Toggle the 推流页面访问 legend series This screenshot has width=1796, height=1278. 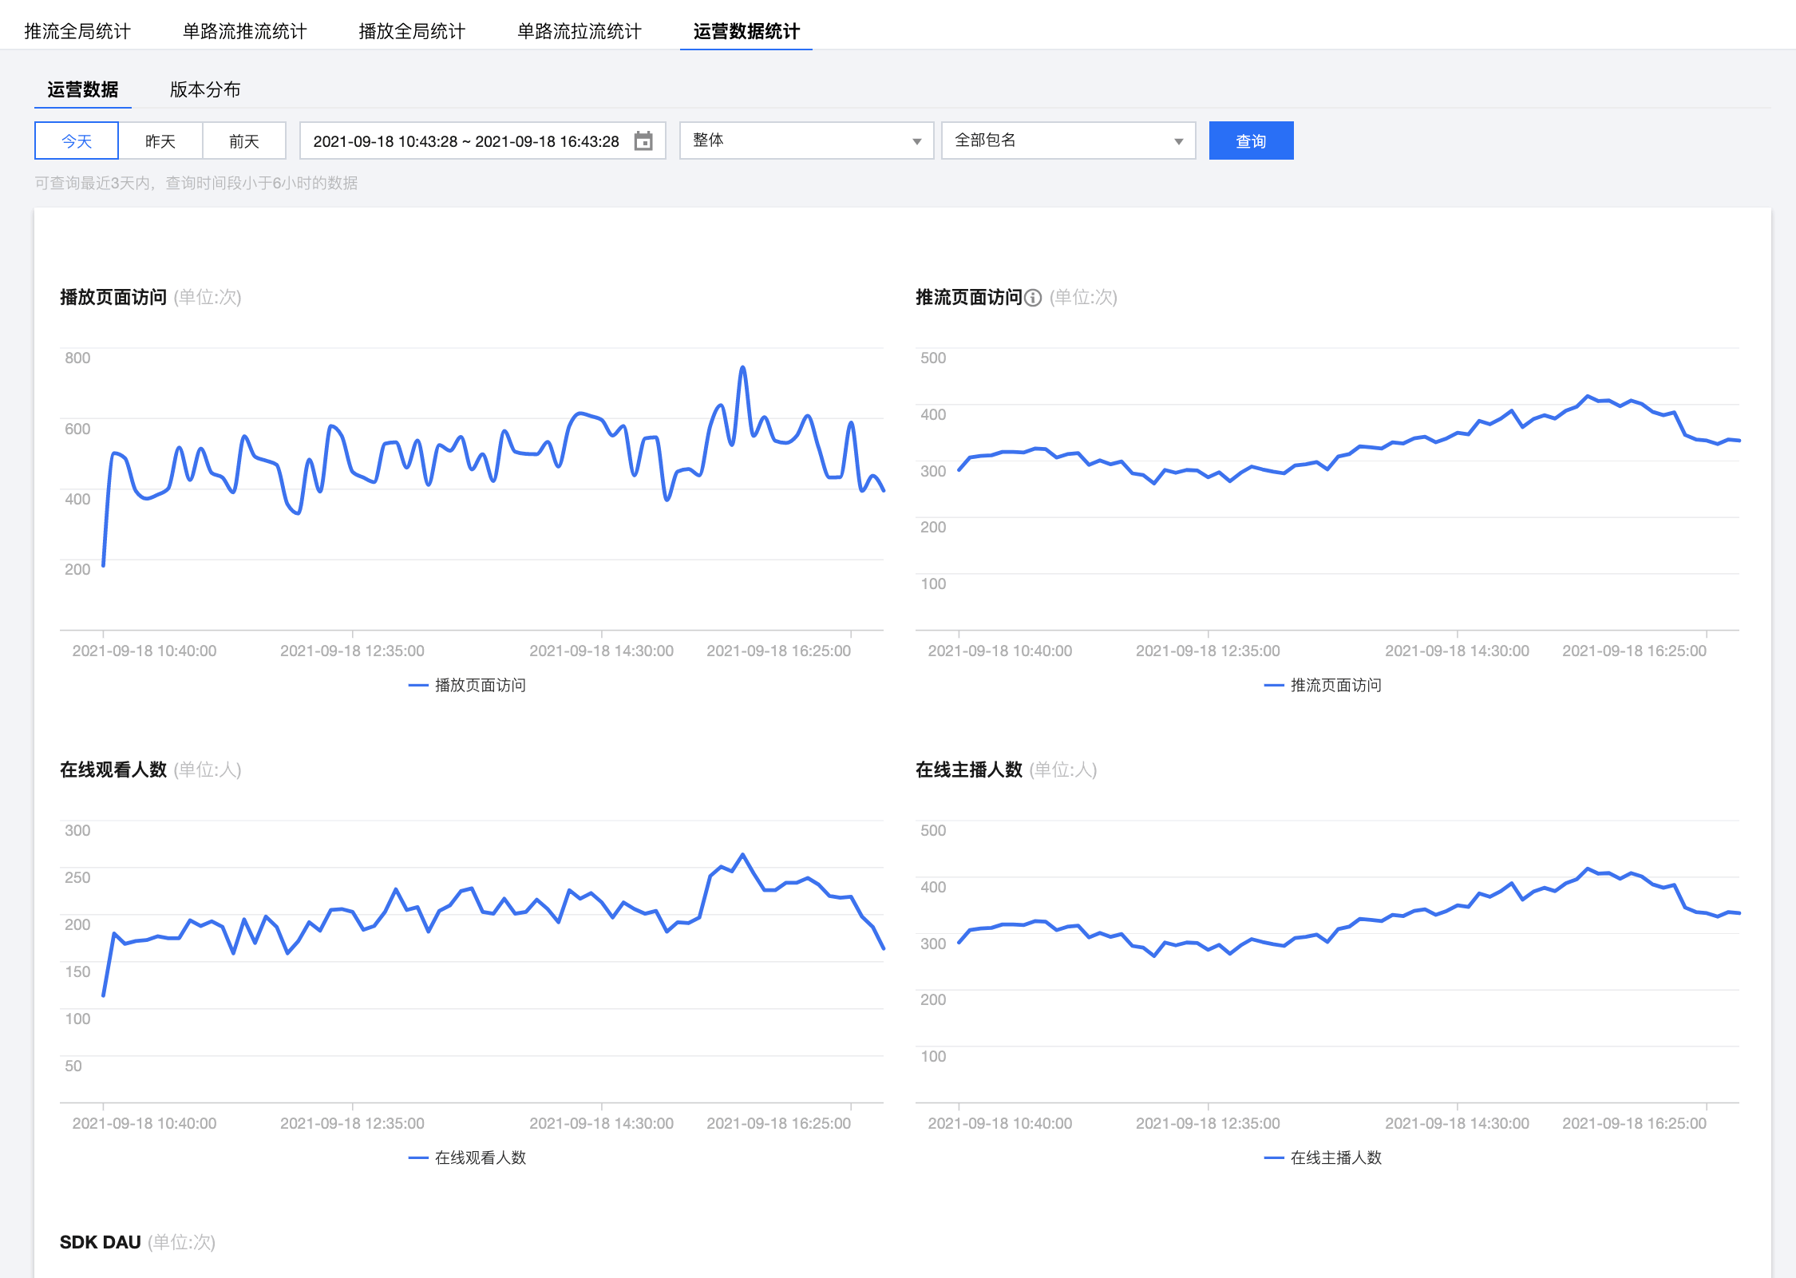click(x=1323, y=685)
